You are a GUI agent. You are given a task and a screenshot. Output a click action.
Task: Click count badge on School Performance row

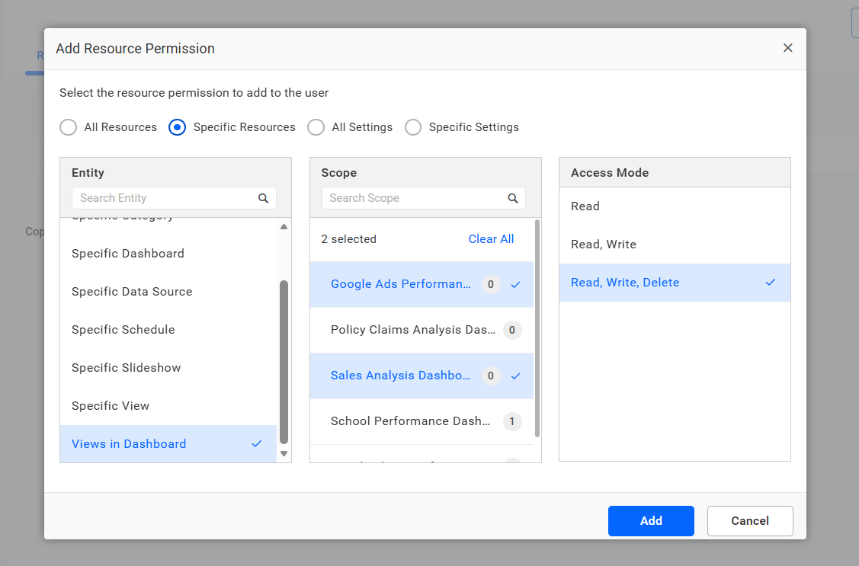tap(512, 421)
